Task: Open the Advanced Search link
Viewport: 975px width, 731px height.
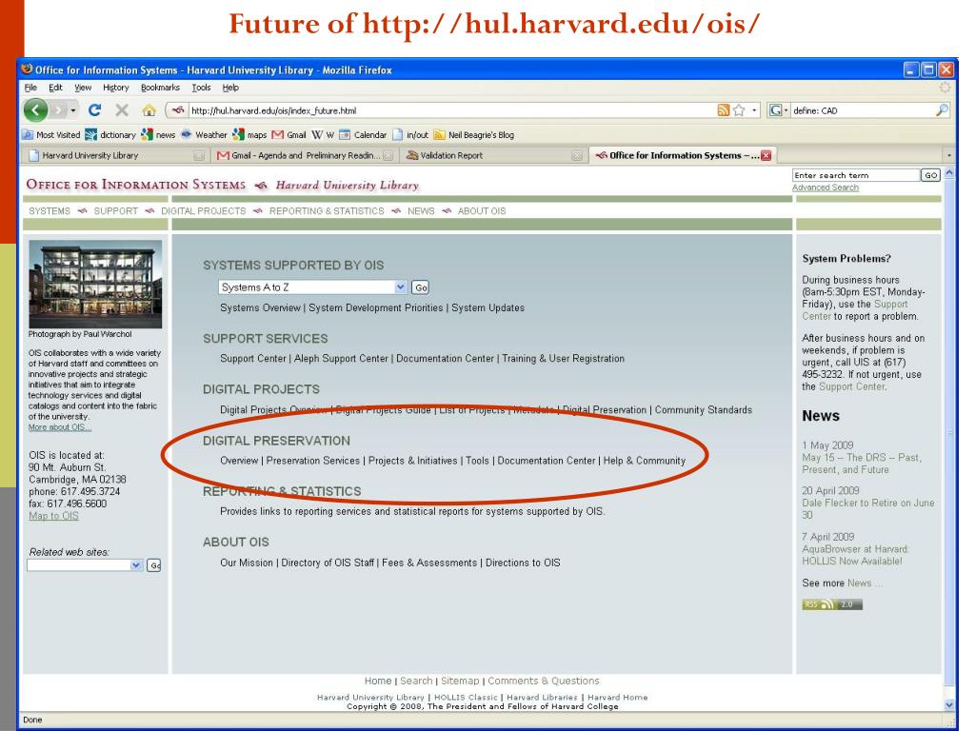Action: [x=826, y=188]
